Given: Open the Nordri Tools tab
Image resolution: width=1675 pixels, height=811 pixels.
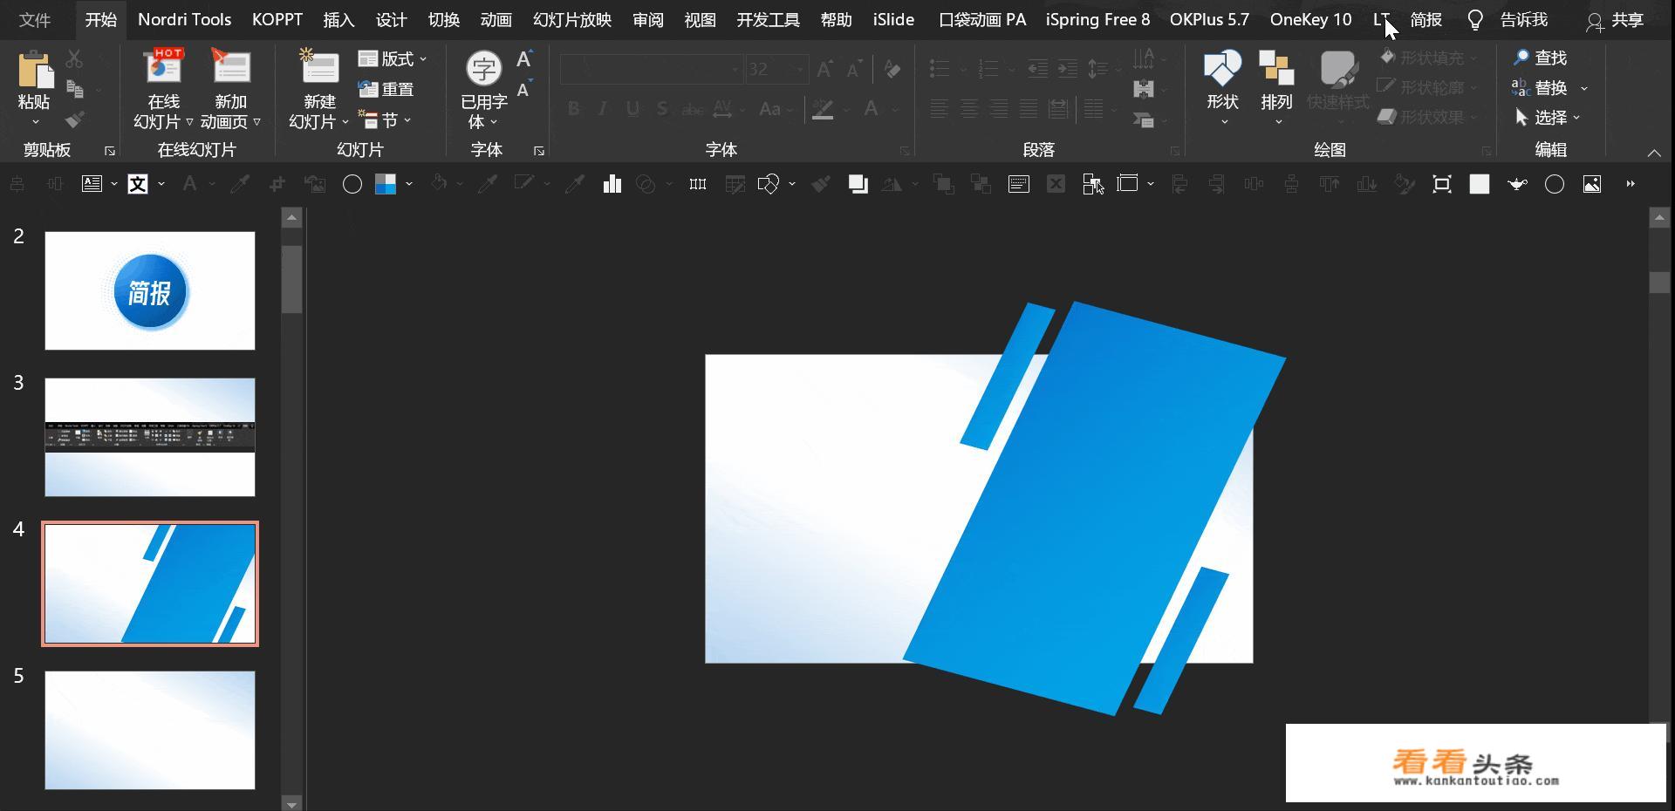Looking at the screenshot, I should coord(184,19).
